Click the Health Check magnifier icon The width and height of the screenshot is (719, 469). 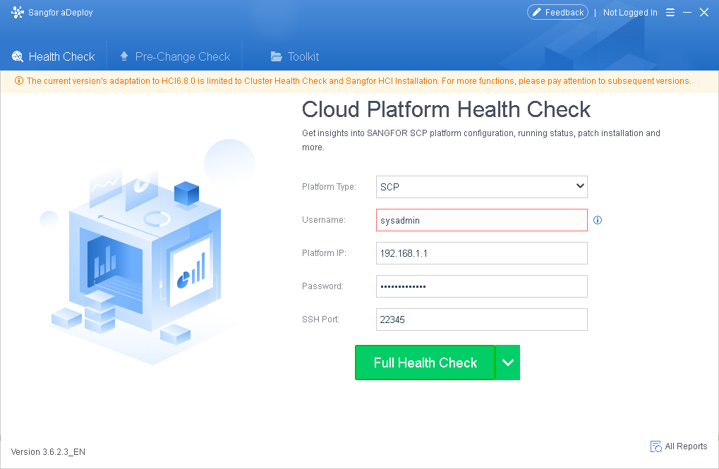point(18,56)
